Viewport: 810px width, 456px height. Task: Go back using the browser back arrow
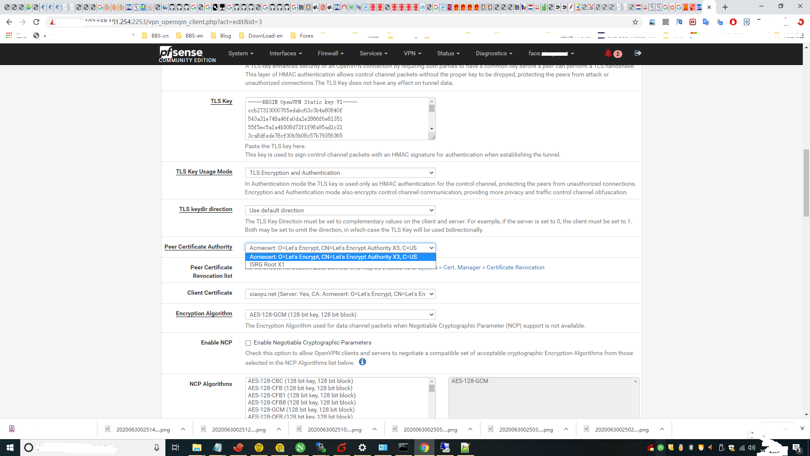(9, 22)
